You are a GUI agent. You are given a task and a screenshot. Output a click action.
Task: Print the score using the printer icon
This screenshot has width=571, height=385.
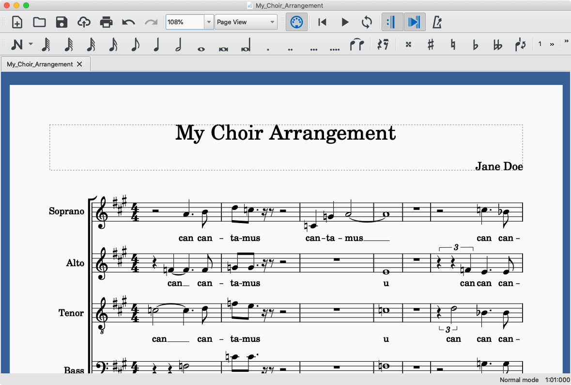tap(106, 22)
